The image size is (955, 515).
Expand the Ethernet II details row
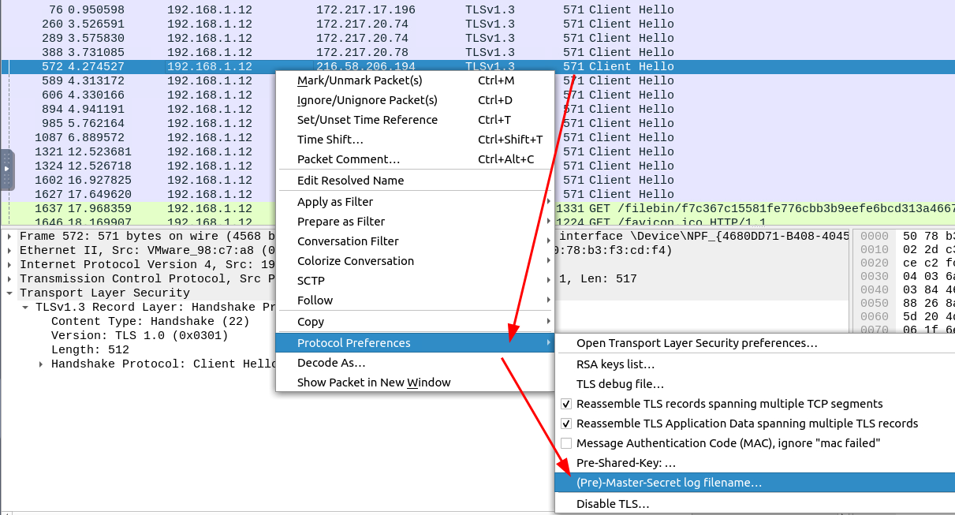[9, 250]
